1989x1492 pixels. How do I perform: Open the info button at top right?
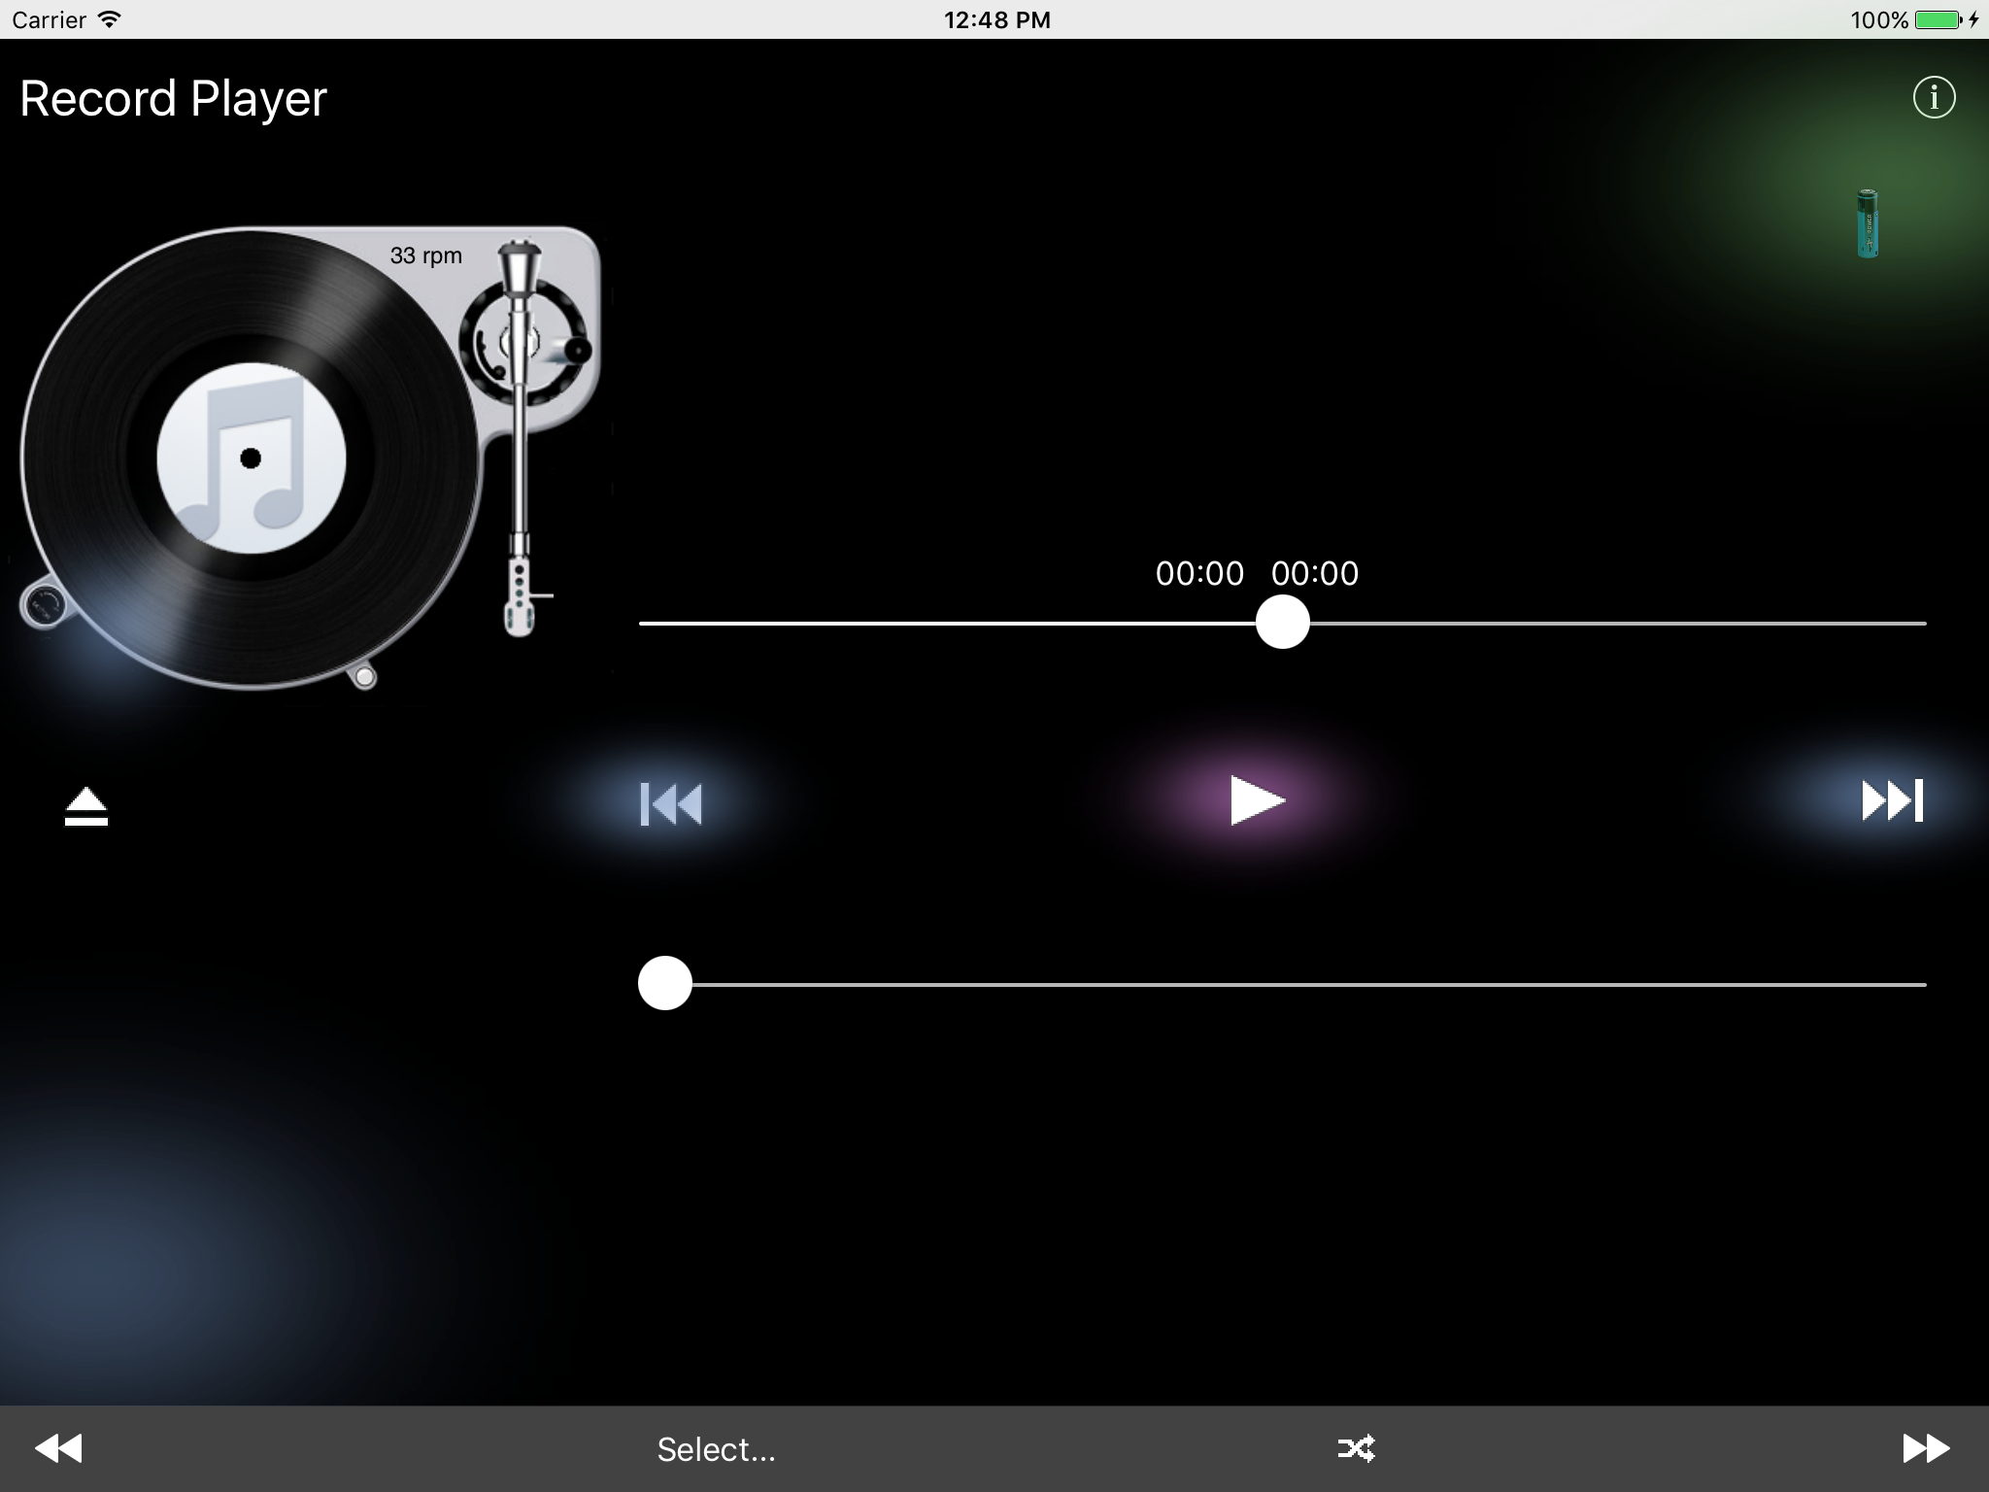(1934, 98)
